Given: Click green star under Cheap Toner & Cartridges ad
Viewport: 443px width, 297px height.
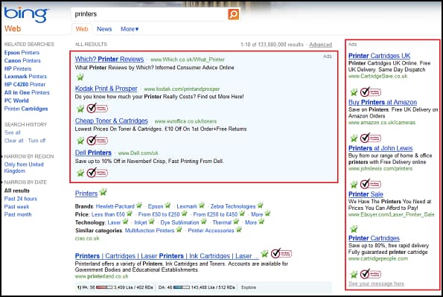Looking at the screenshot, I should [80, 141].
